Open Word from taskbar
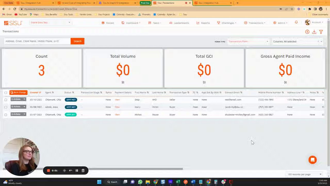The image size is (330, 186). (x=193, y=182)
